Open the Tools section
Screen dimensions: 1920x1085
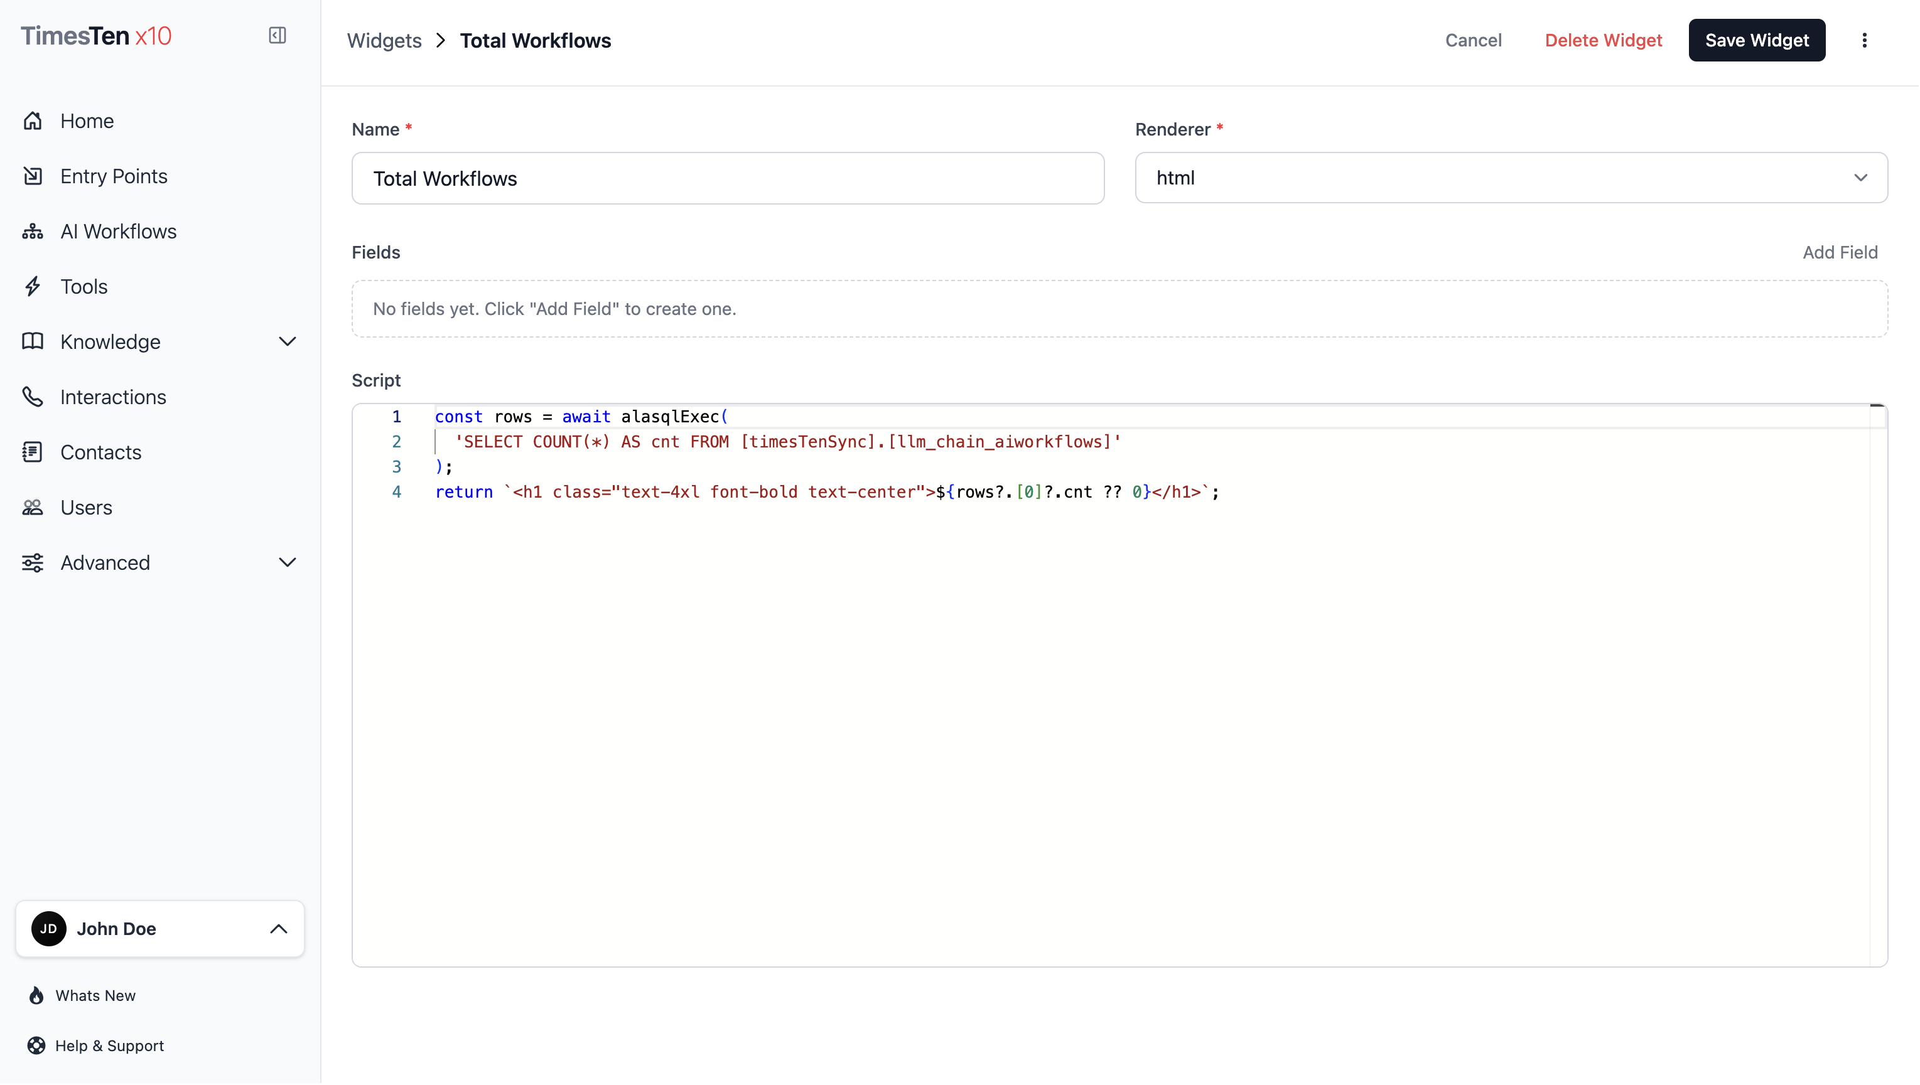tap(84, 286)
